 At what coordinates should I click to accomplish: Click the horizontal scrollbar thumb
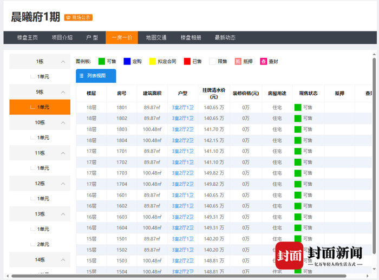179,276
